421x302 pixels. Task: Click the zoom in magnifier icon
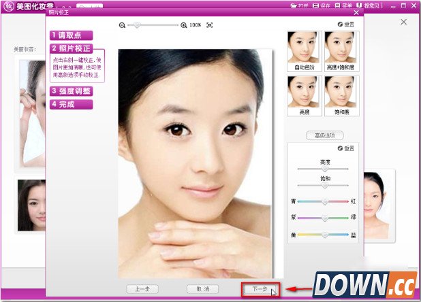pyautogui.click(x=184, y=25)
